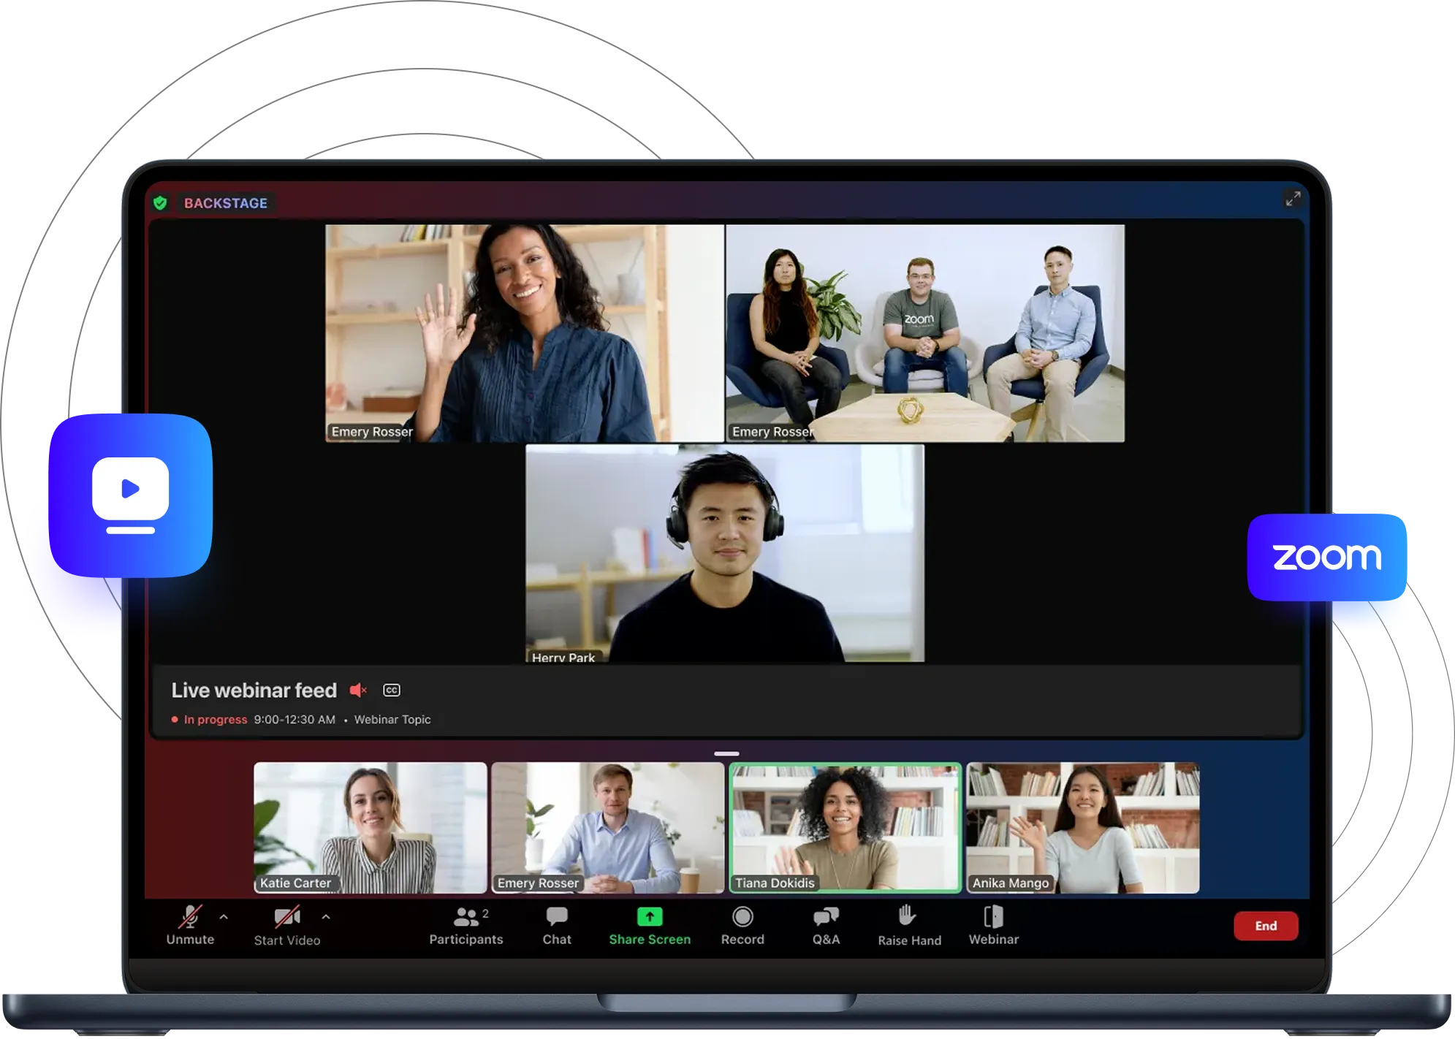Click the drag handle bar above thumbnails
The height and width of the screenshot is (1039, 1455).
[x=726, y=753]
